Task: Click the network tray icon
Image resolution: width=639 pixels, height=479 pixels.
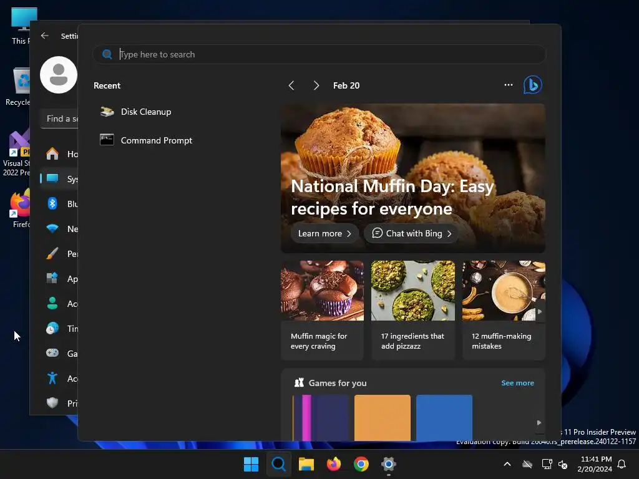Action: coord(547,464)
